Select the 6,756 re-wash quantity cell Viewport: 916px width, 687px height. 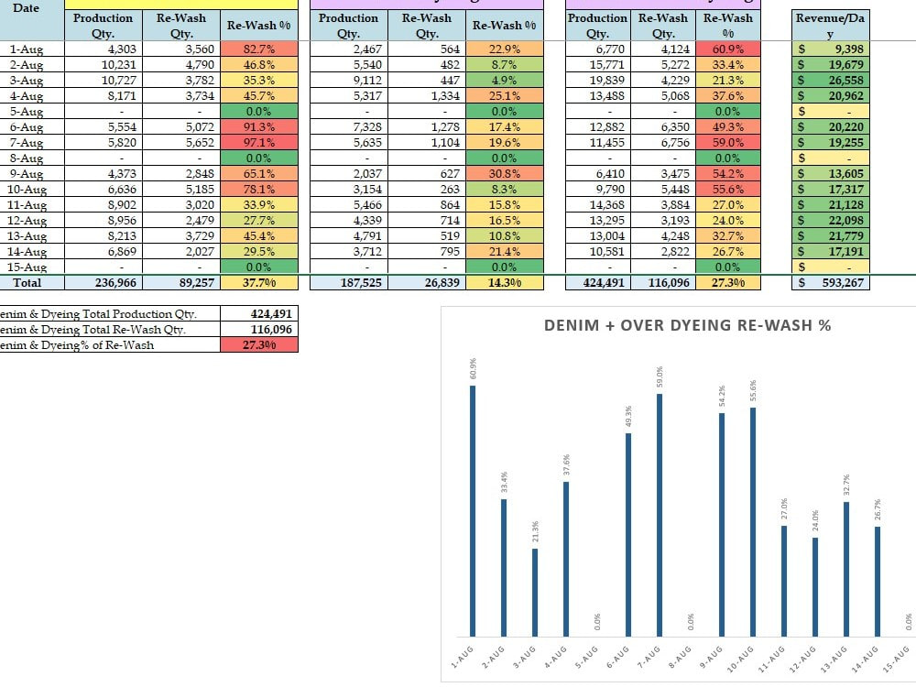point(663,143)
